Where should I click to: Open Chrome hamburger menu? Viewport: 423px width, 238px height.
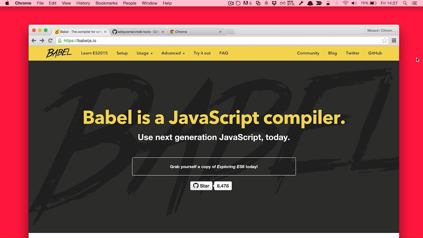[x=394, y=41]
